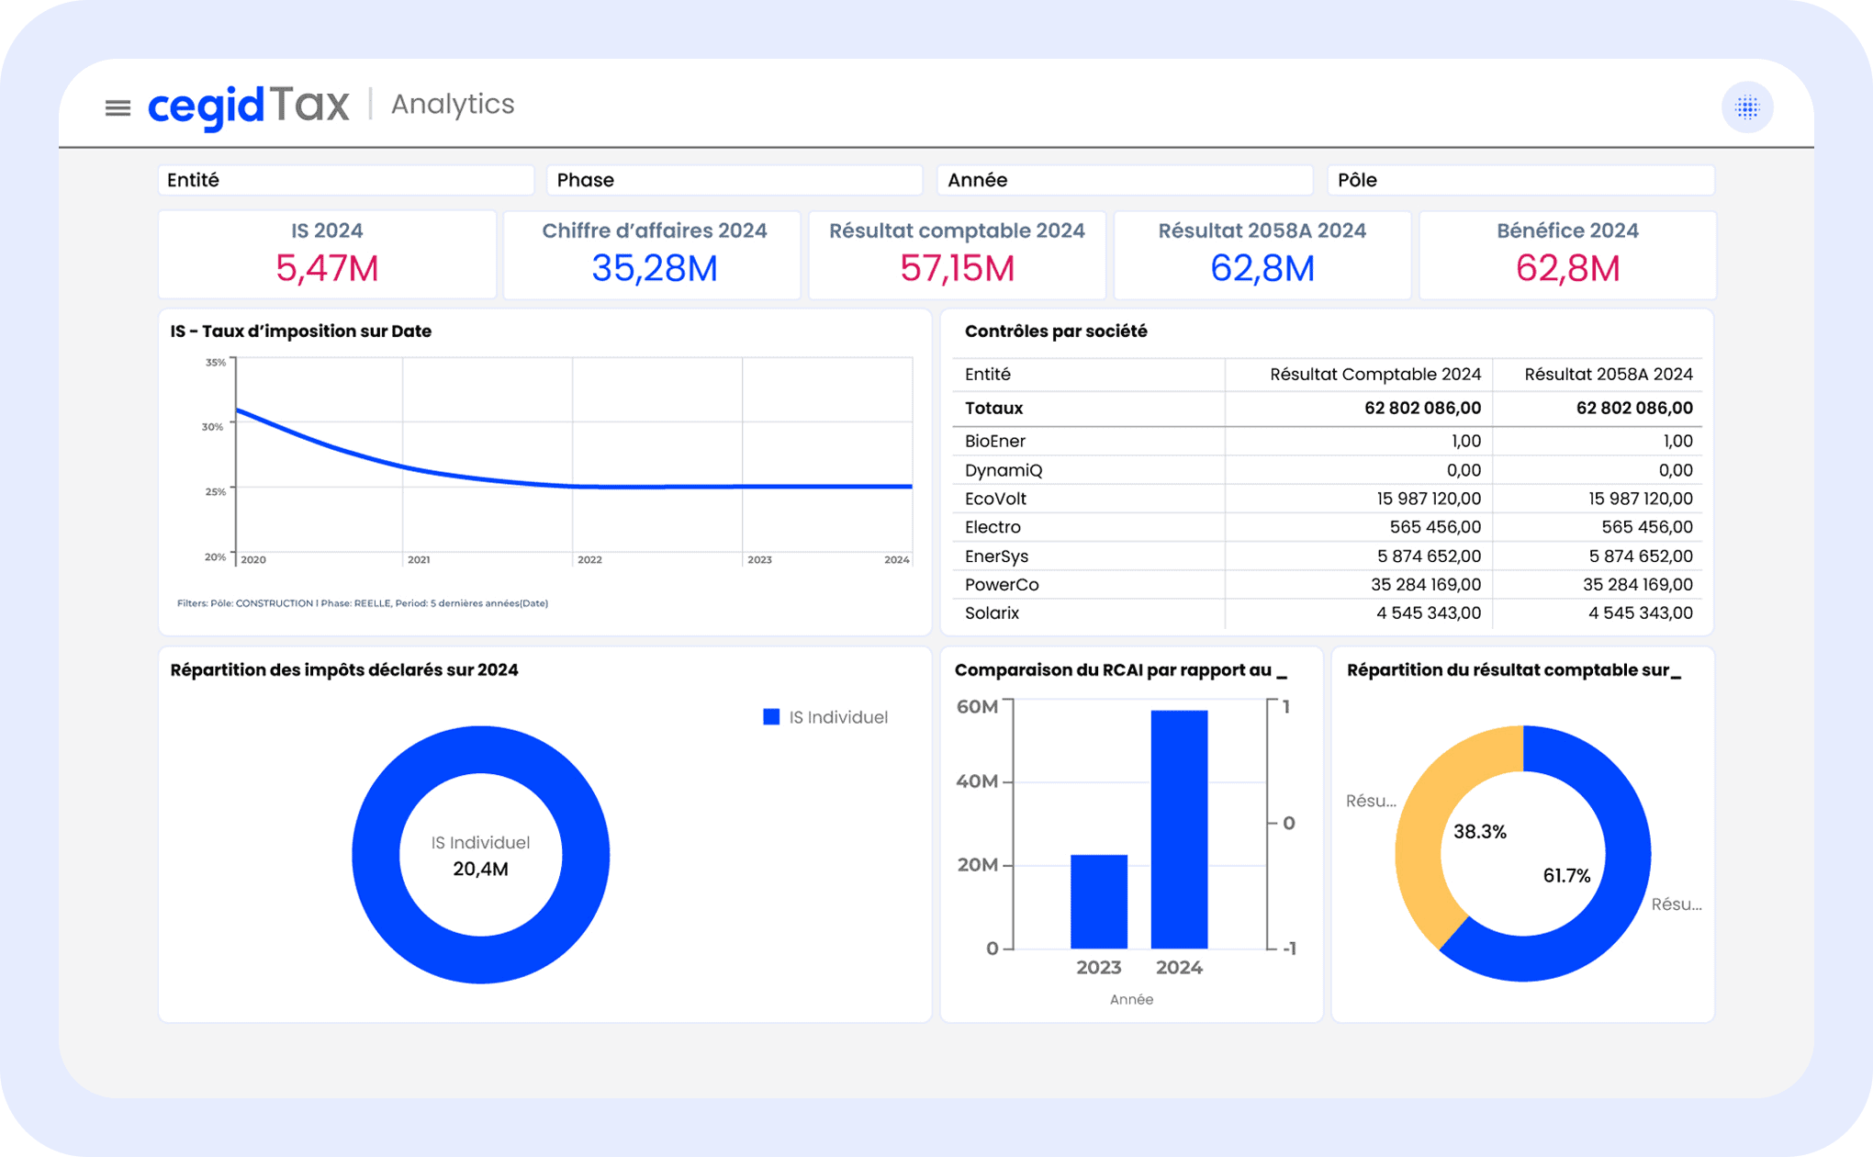Click the Résultat comptable 2024 card
Screen dimensions: 1873x1157
[957, 254]
